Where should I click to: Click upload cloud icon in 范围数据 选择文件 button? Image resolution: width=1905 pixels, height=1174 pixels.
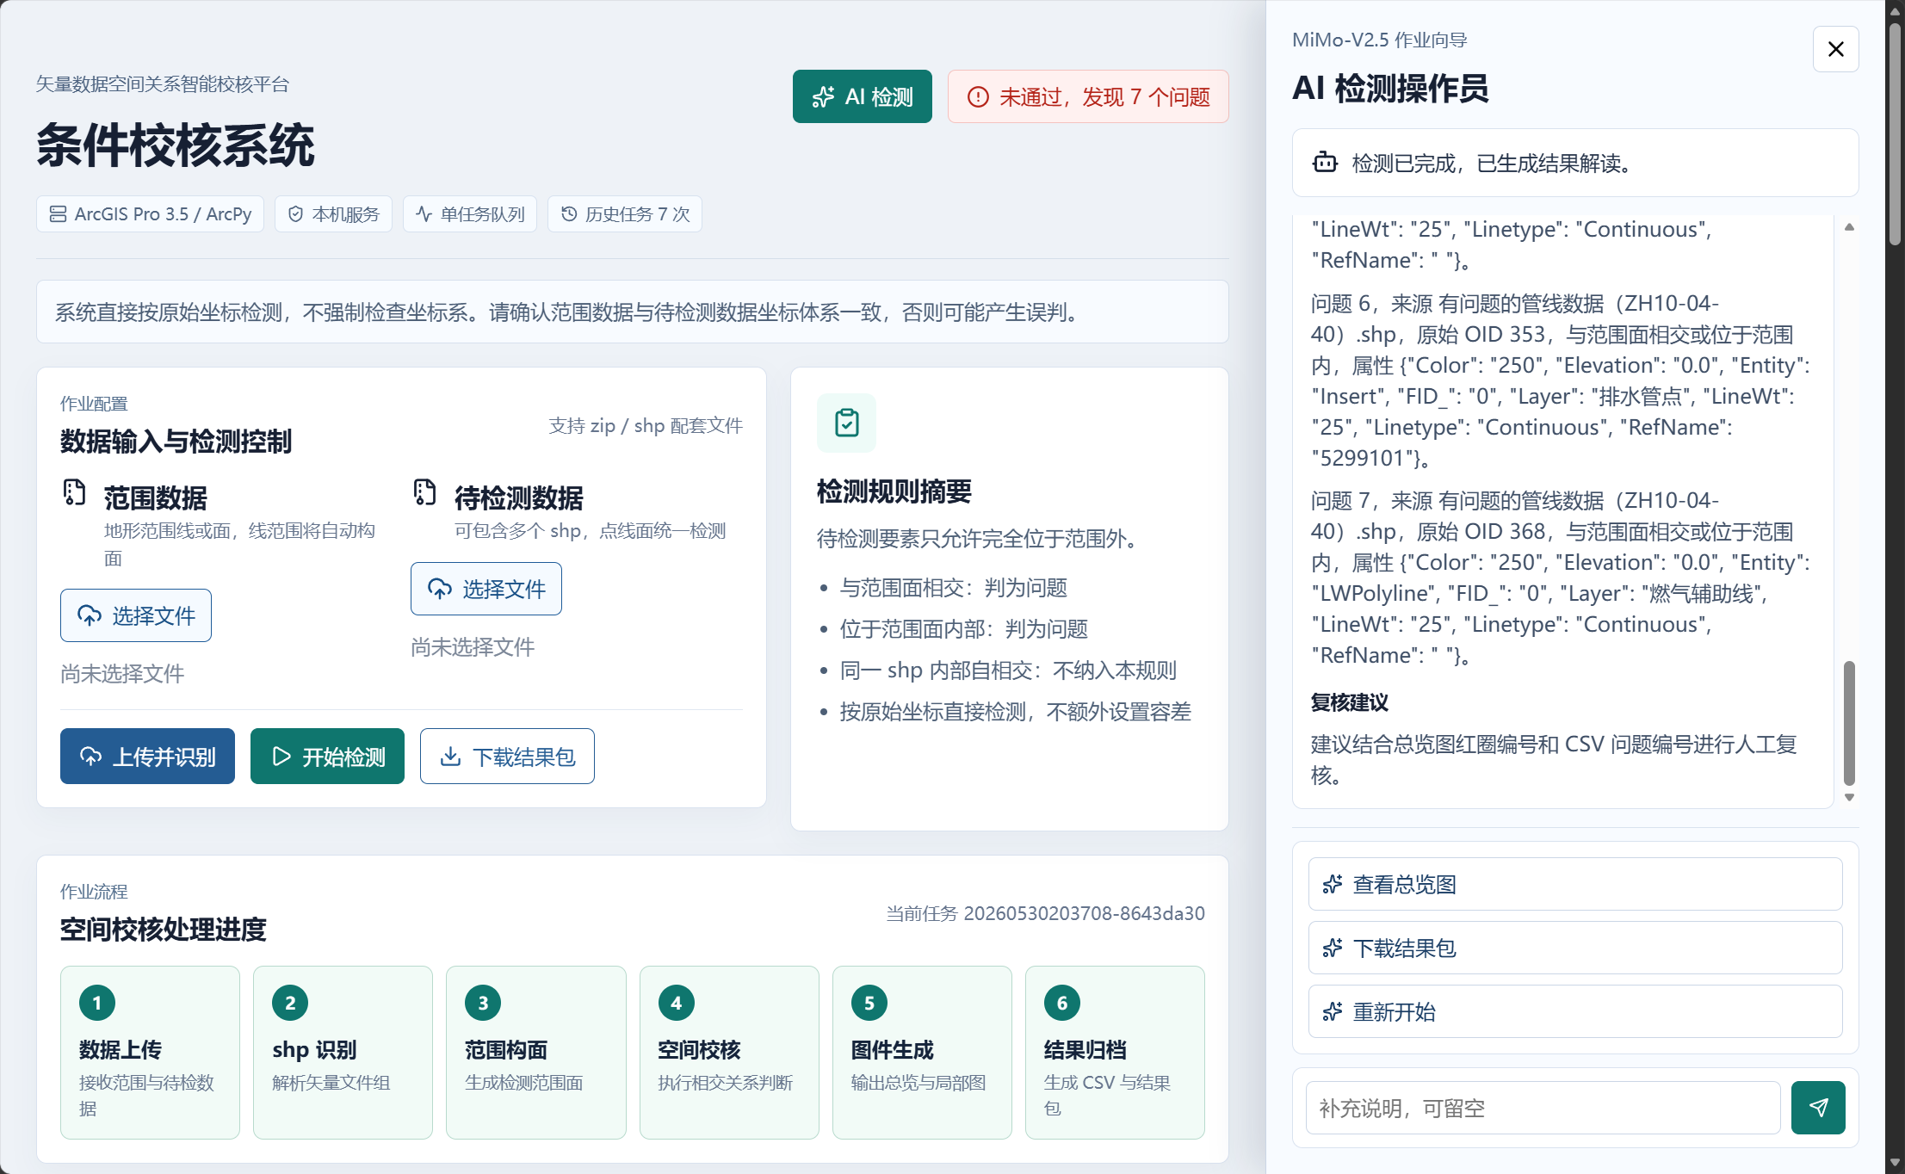coord(90,615)
